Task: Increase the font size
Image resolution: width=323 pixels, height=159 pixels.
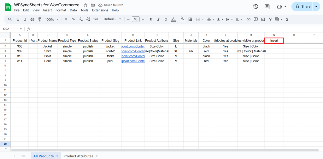Action: [x=143, y=19]
